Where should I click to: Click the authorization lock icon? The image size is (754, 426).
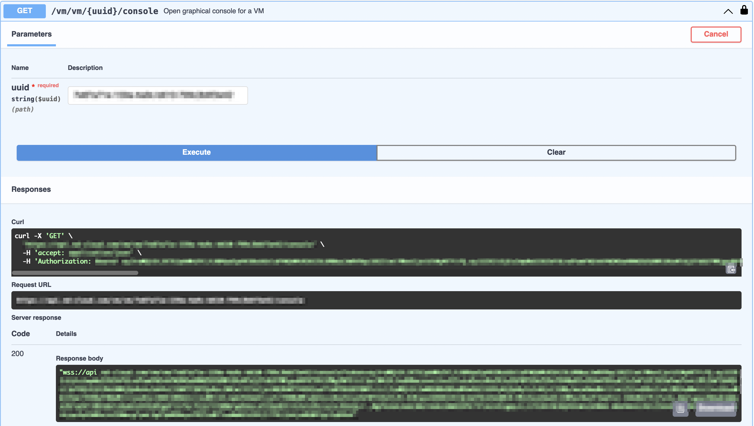point(744,10)
